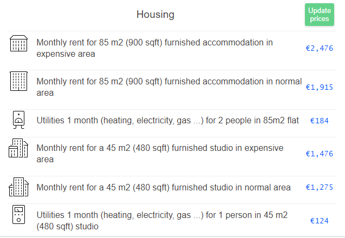345x238 pixels.
Task: Click the building icon for 85 m2 normal area rent
Action: [x=19, y=82]
